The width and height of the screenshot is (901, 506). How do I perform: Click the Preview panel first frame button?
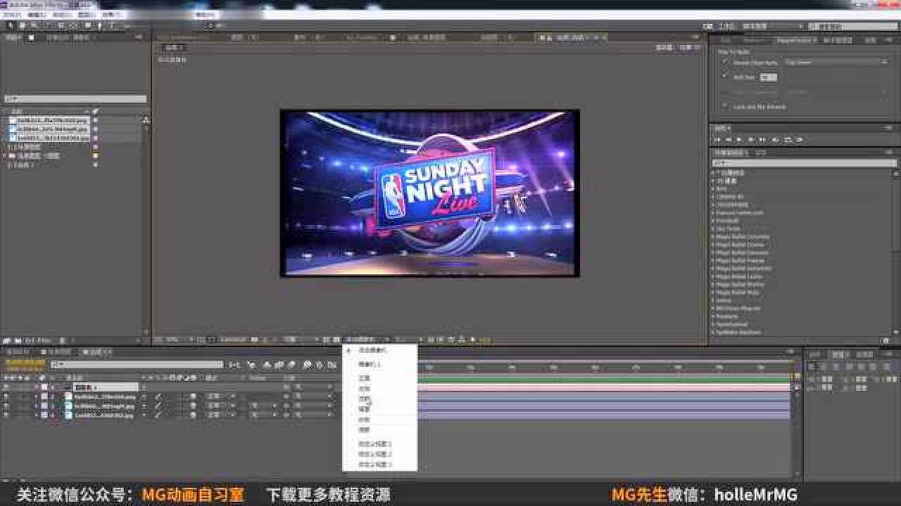(718, 139)
